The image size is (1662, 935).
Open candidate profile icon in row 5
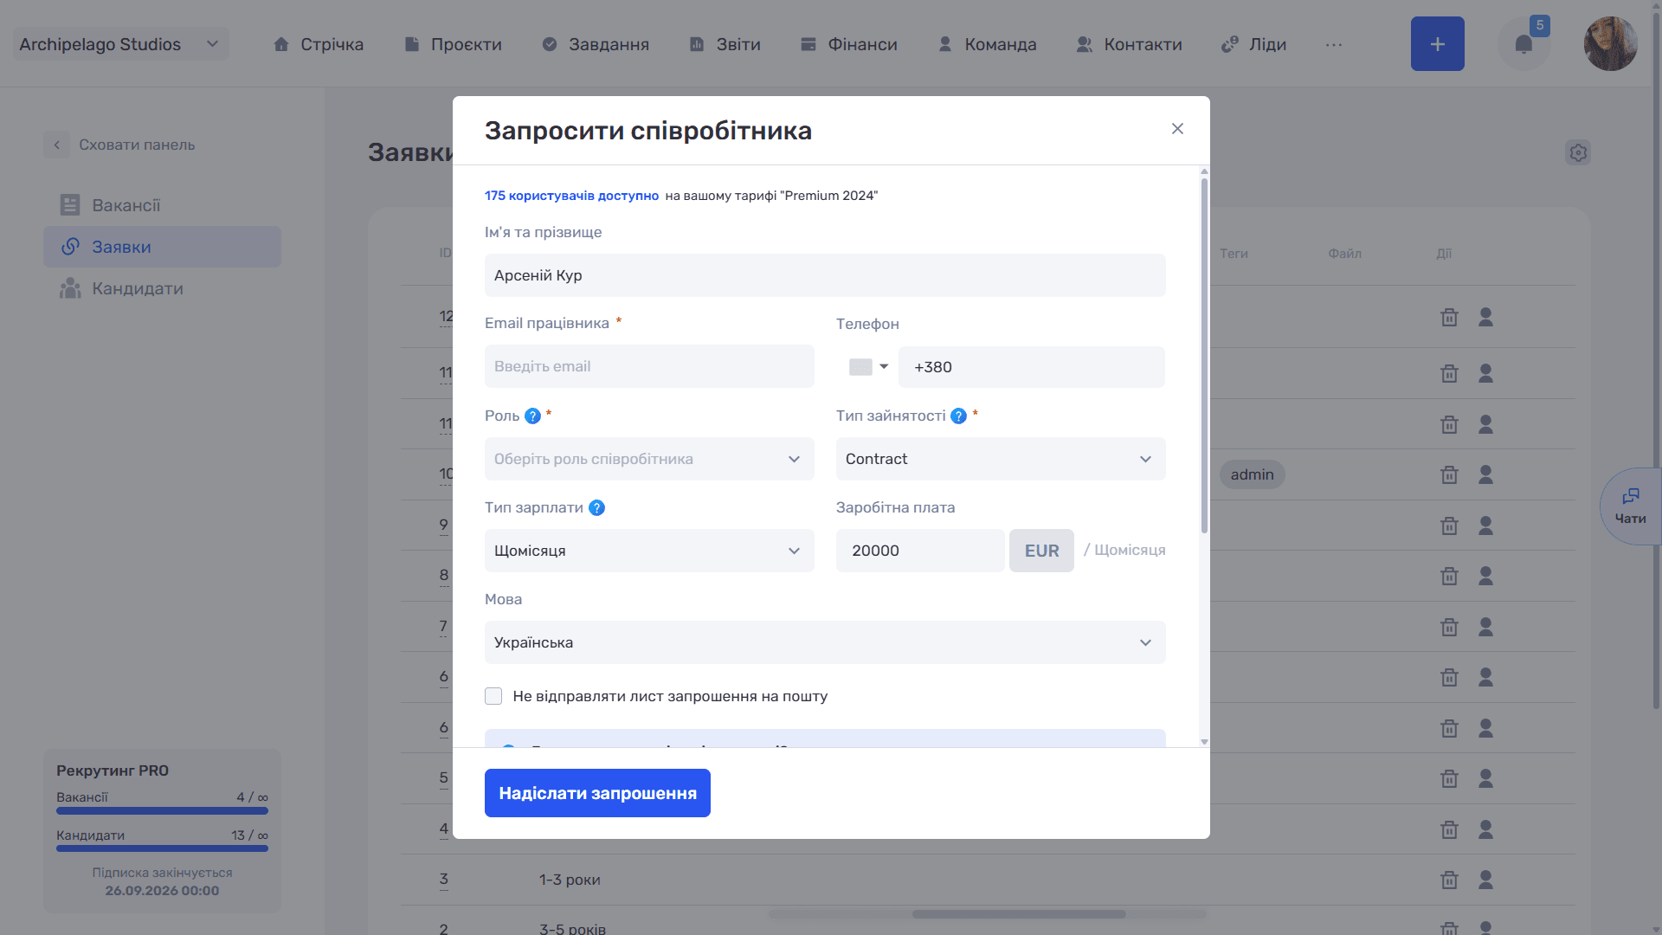pos(1485,778)
